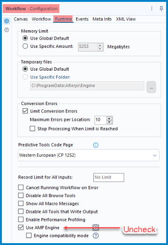The image size is (168, 245).
Task: Click help icon next to Use AMP Engine
Action: pyautogui.click(x=96, y=228)
